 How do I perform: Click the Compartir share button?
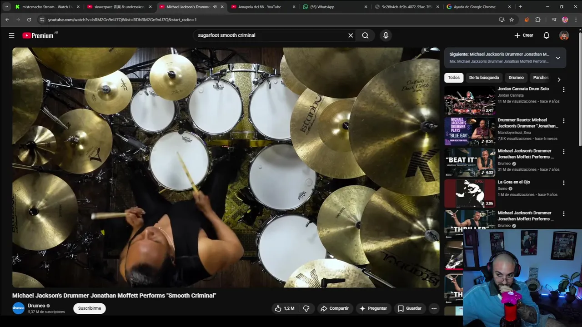(x=335, y=308)
